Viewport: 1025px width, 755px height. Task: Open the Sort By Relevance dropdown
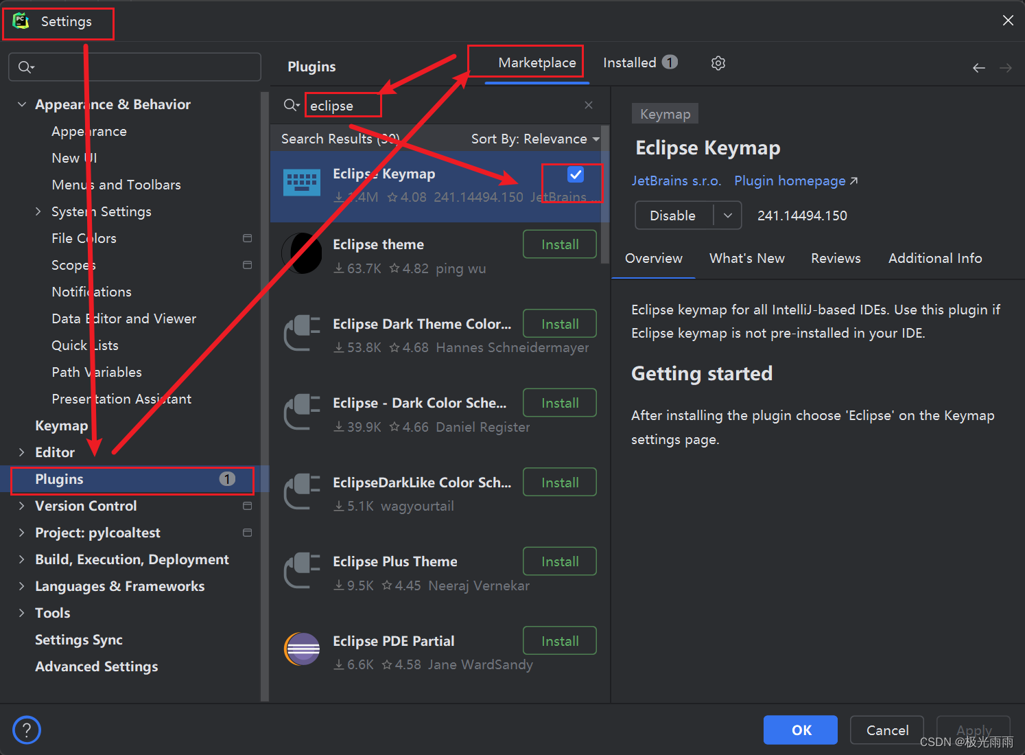[535, 139]
